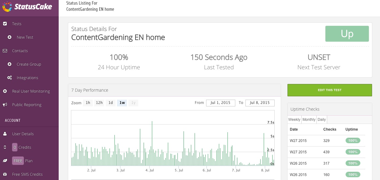Set chart zoom to 12h
Image resolution: width=380 pixels, height=180 pixels.
(99, 103)
